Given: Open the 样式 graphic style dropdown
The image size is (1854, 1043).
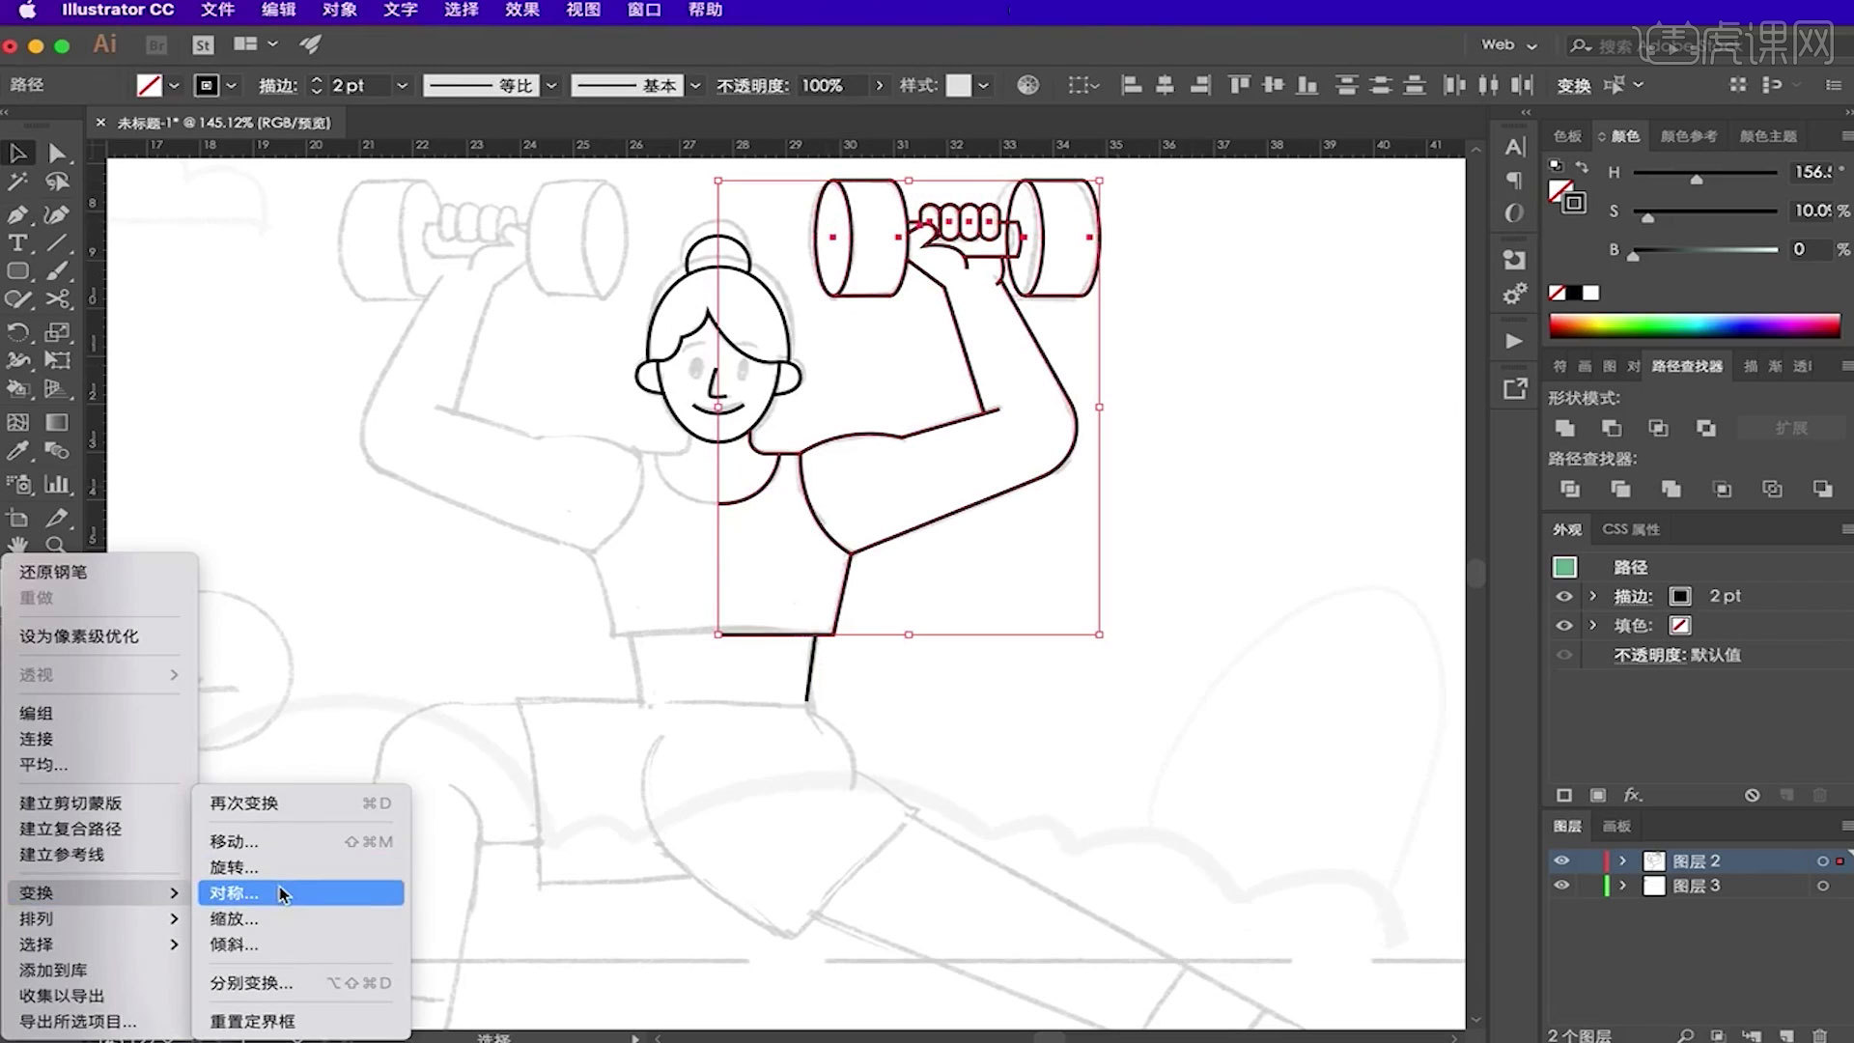Looking at the screenshot, I should [983, 86].
